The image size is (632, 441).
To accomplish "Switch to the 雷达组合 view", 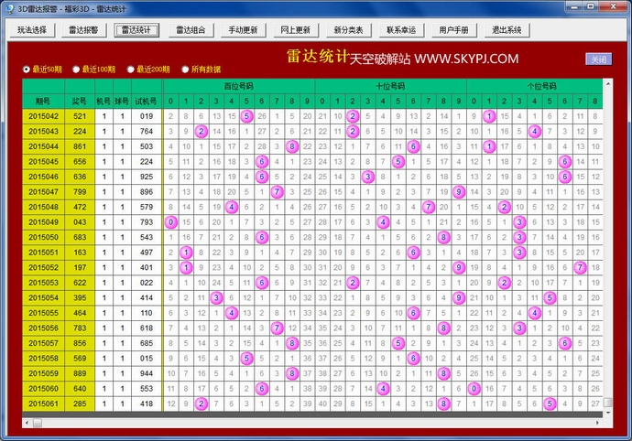I will tap(191, 30).
